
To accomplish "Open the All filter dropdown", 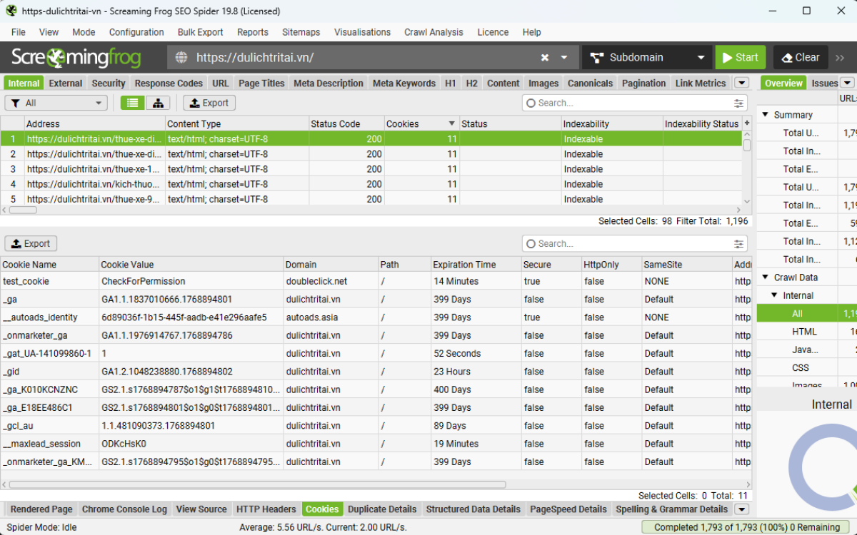I will 56,103.
